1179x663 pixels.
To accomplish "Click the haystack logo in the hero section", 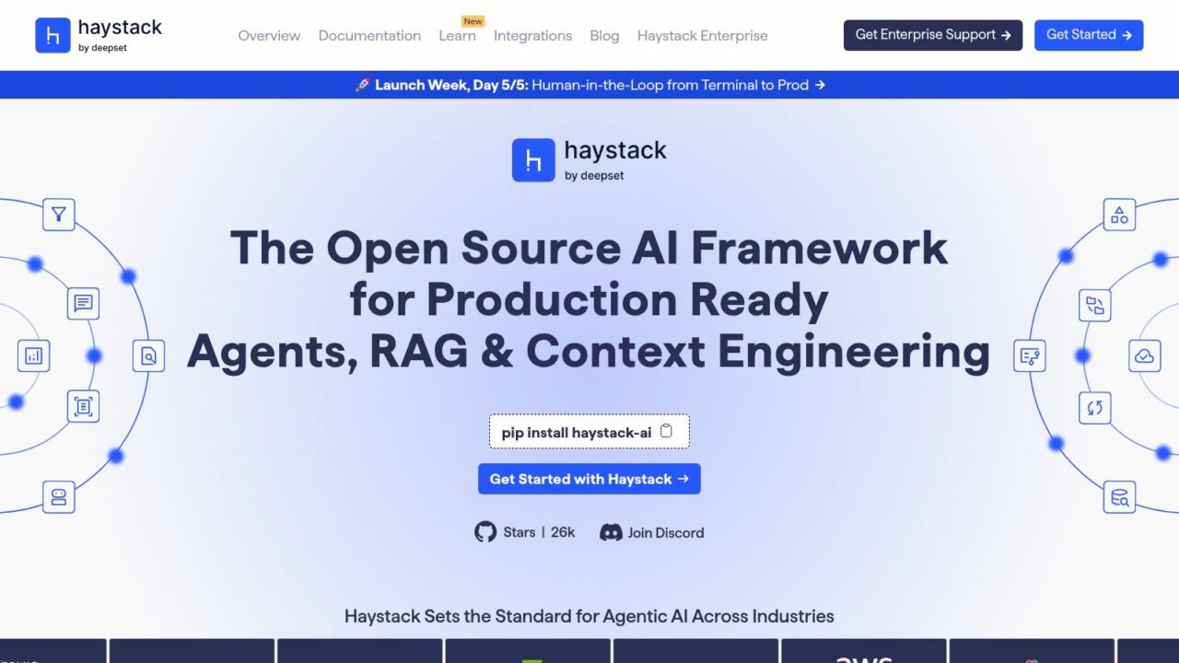I will tap(589, 160).
